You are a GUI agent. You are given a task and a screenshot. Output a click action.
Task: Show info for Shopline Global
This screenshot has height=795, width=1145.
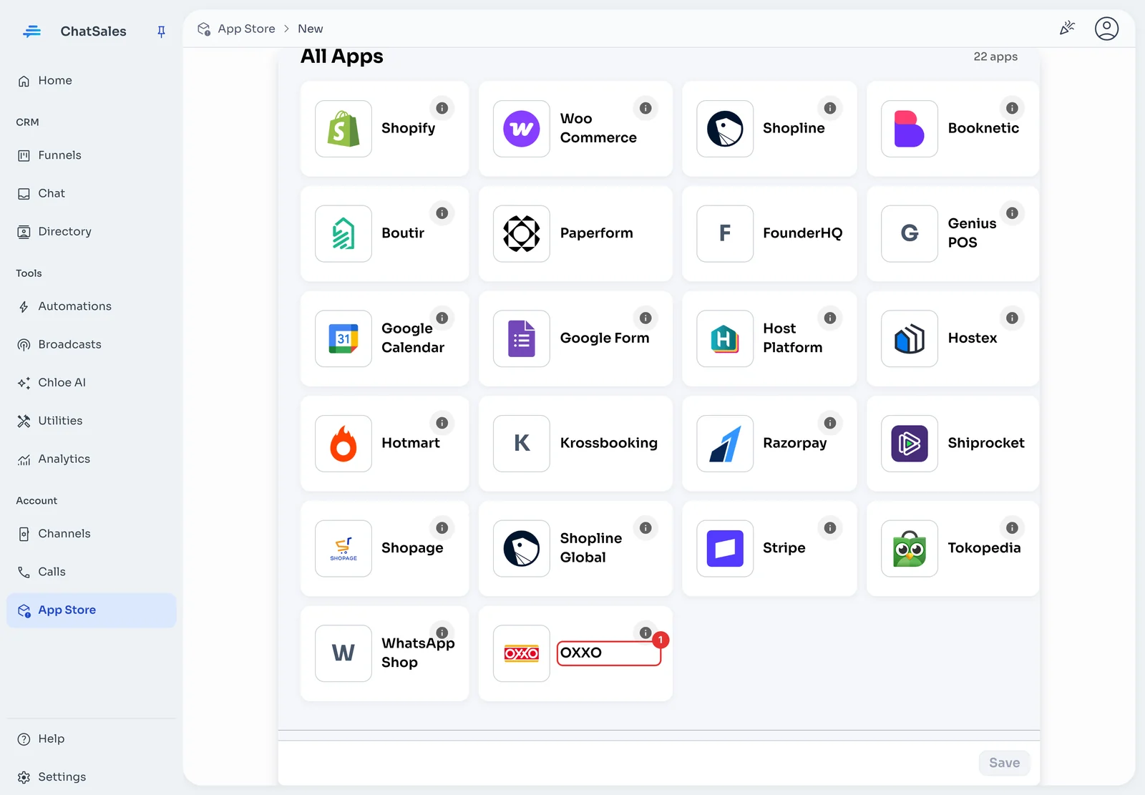tap(645, 528)
